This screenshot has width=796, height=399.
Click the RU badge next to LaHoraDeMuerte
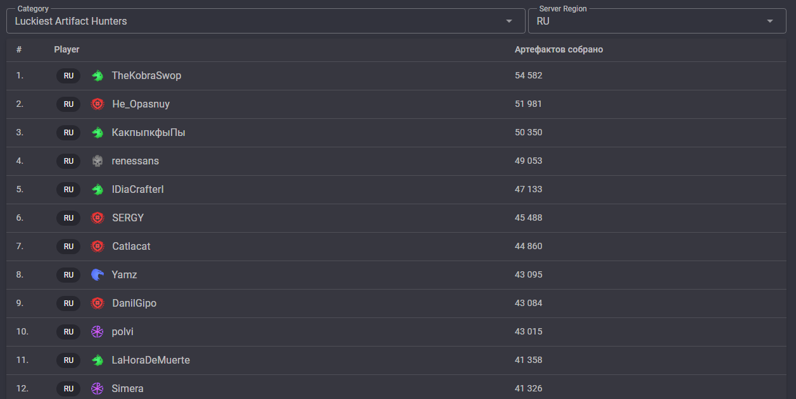point(68,360)
